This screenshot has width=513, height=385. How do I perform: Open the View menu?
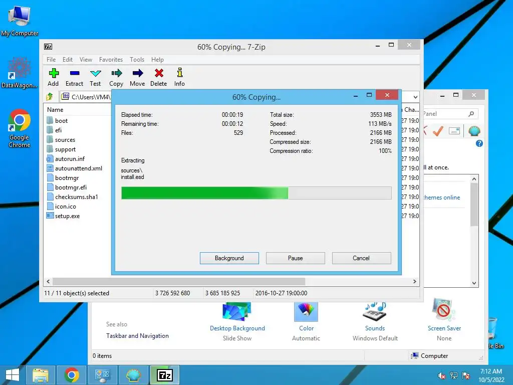[86, 60]
